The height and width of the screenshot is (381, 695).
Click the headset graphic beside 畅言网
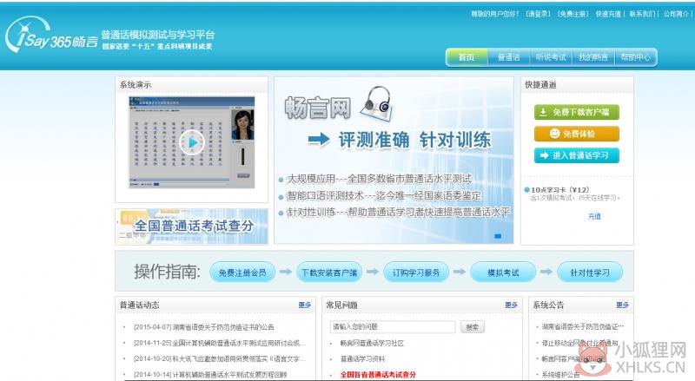tap(376, 103)
